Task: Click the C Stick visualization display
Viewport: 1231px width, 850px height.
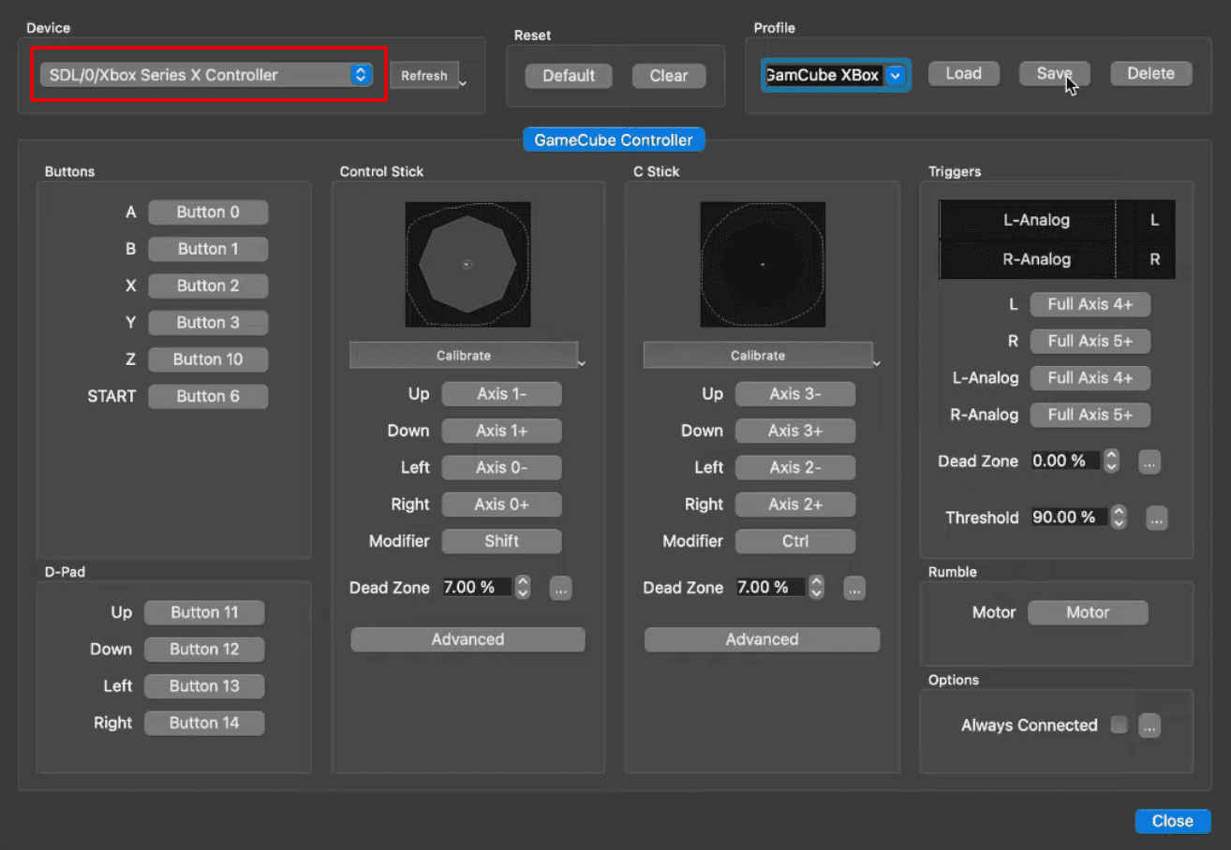Action: pyautogui.click(x=763, y=265)
